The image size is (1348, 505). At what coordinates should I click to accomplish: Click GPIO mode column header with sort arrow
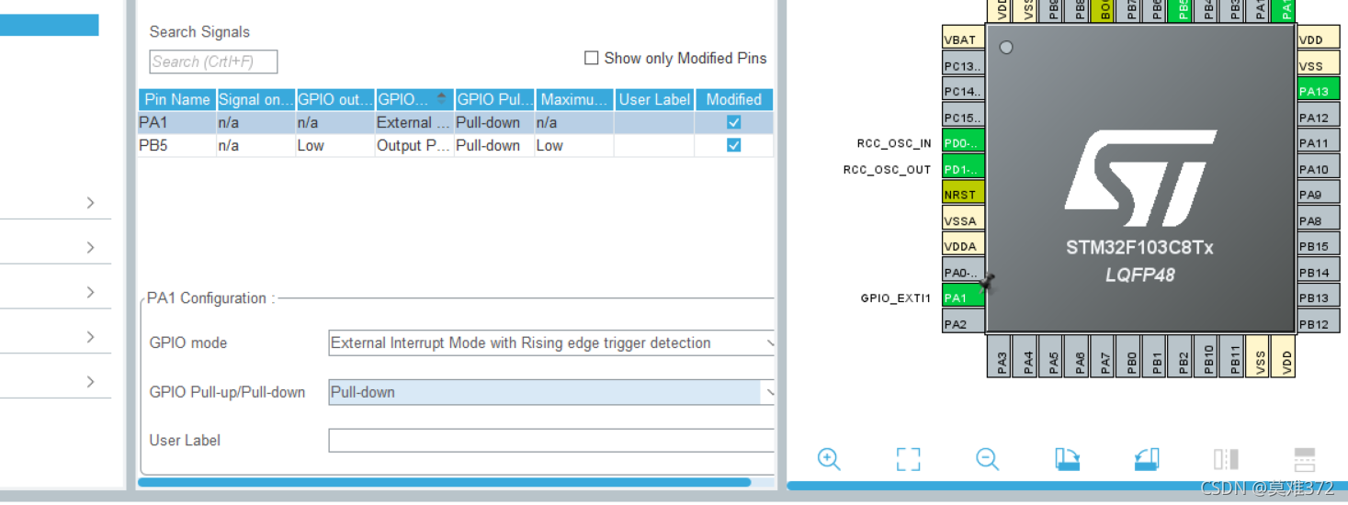coord(414,99)
